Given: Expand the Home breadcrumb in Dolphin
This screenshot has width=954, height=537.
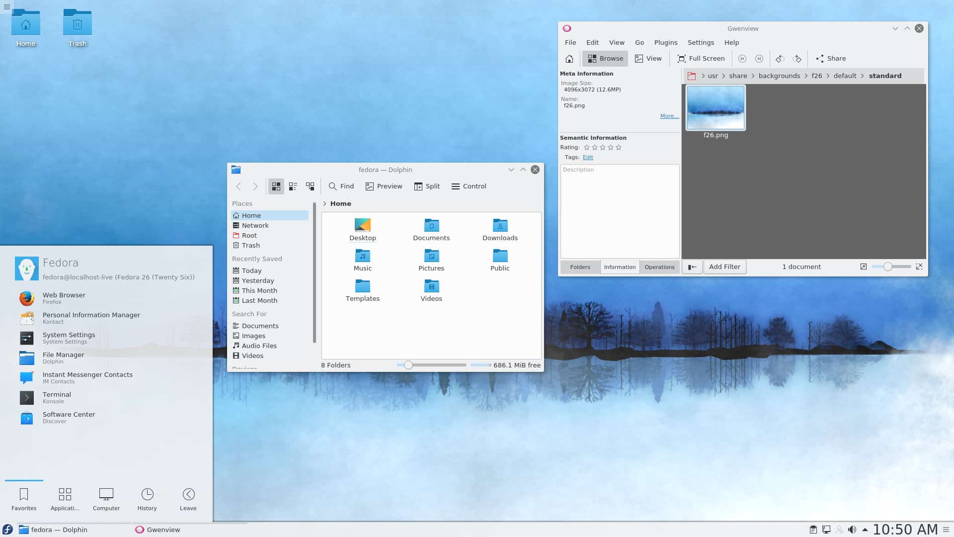Looking at the screenshot, I should coord(325,203).
